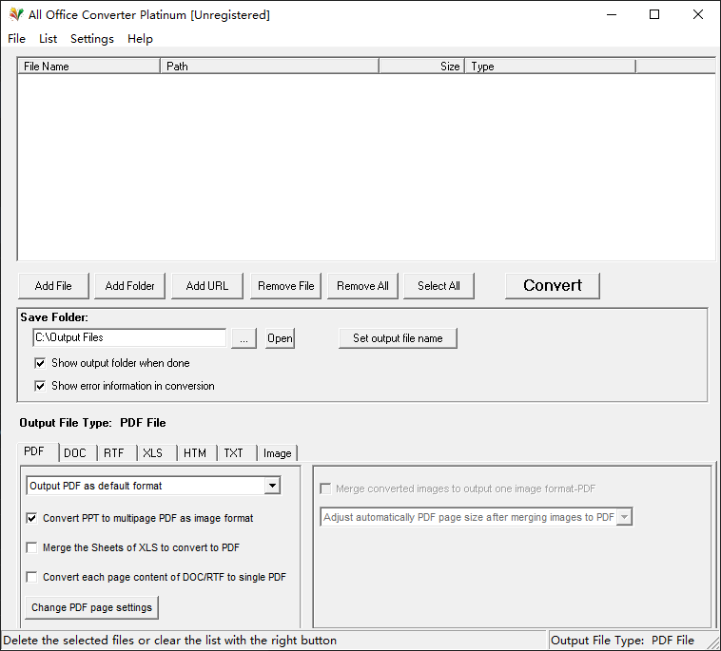721x651 pixels.
Task: Enable Merge the Sheets of XLS checkbox
Action: pyautogui.click(x=133, y=547)
